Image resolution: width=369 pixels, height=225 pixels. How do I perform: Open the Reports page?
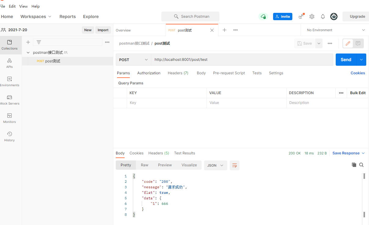coord(68,17)
